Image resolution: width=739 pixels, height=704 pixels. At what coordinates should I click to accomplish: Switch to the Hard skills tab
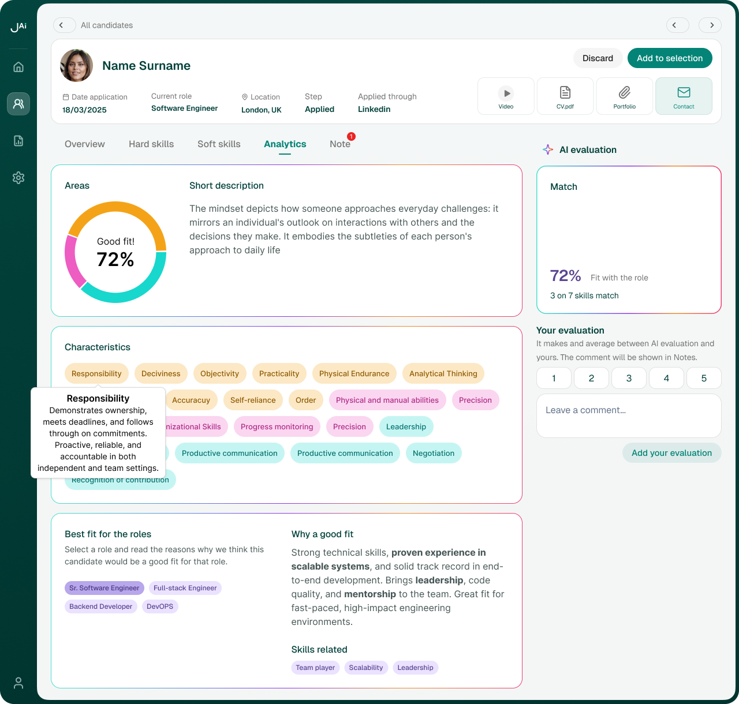[151, 144]
